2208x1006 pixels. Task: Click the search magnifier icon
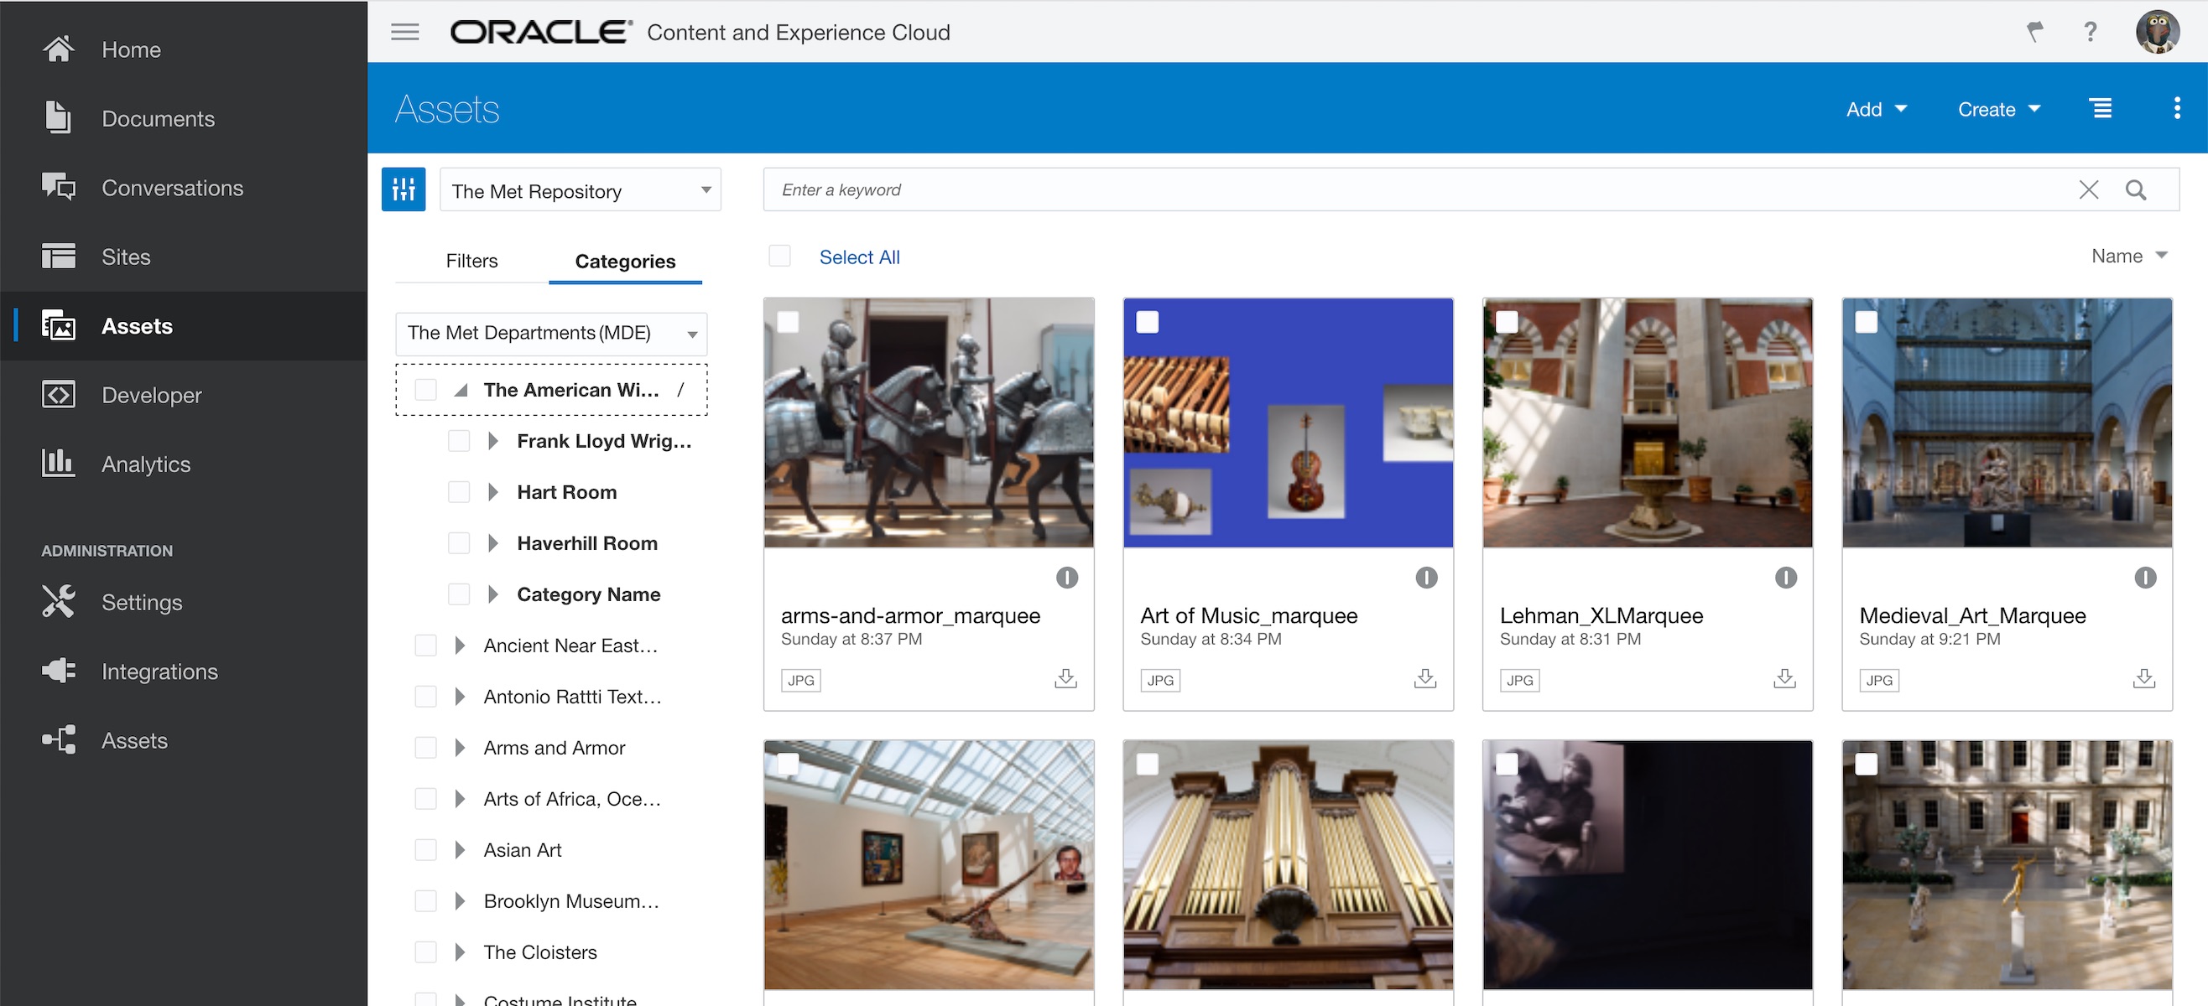pos(2135,189)
